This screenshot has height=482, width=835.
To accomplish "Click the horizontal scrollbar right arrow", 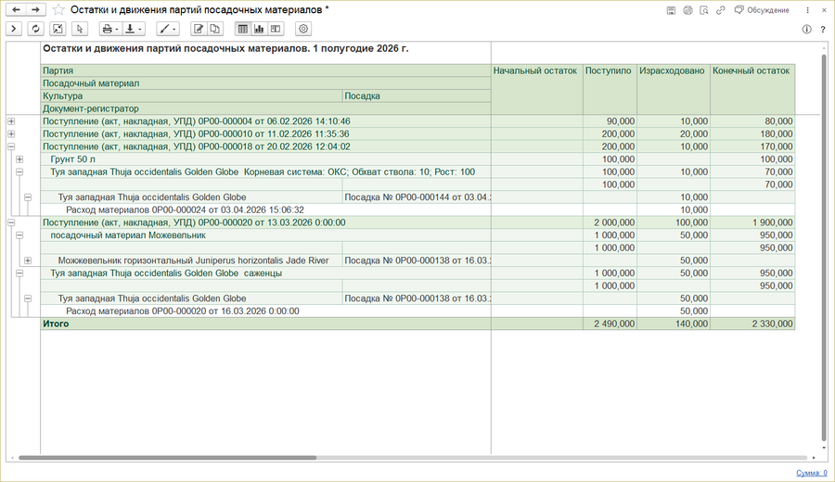I will [x=814, y=458].
